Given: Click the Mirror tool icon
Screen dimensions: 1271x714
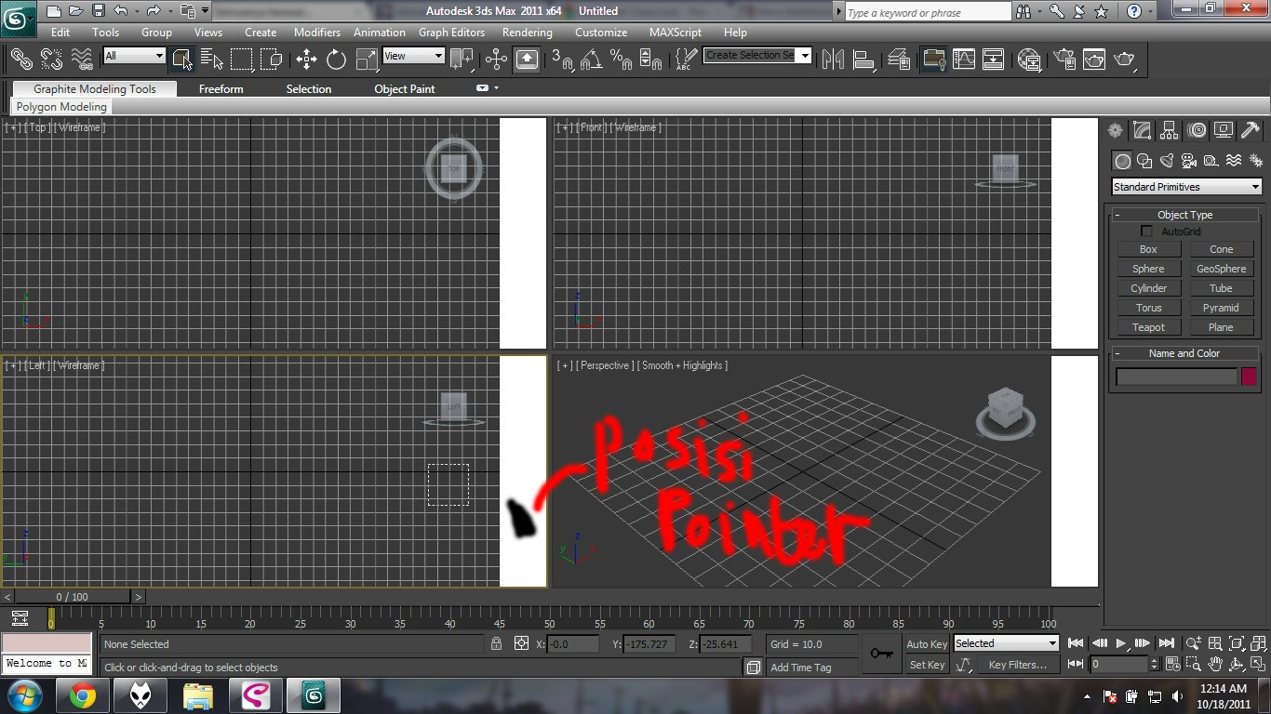Looking at the screenshot, I should tap(833, 59).
